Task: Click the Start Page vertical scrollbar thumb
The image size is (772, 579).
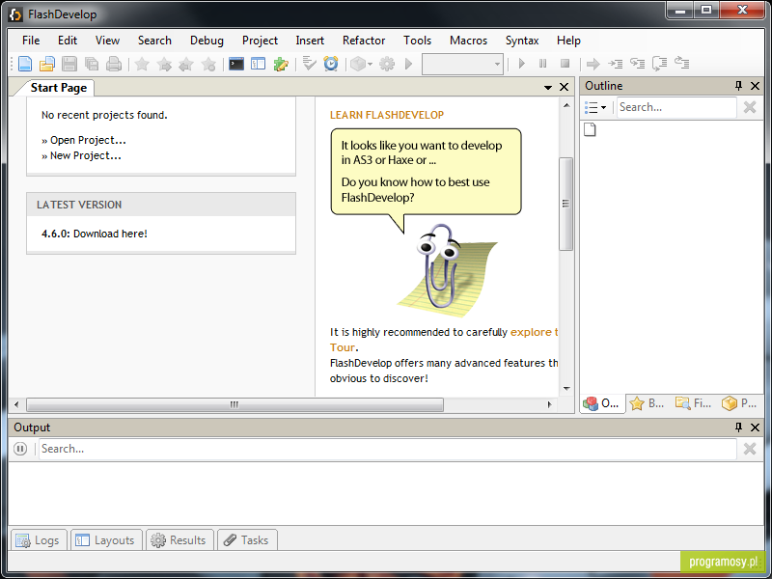Action: pos(566,204)
